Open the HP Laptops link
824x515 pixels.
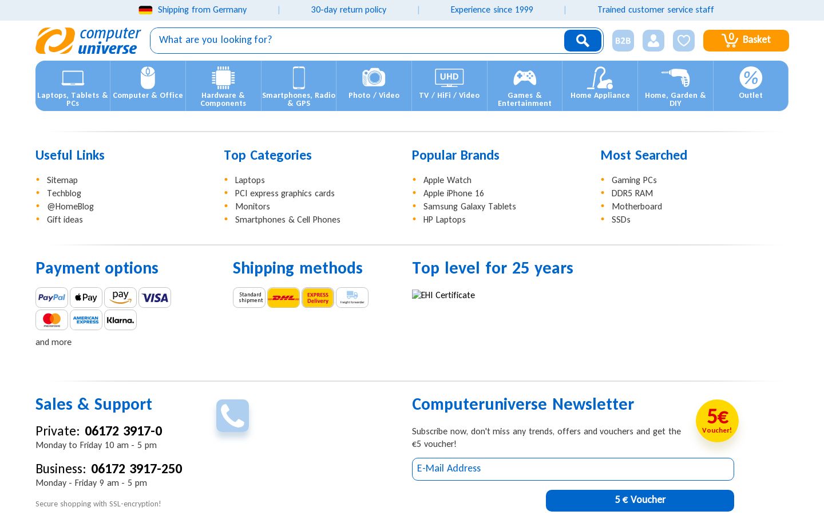(445, 220)
